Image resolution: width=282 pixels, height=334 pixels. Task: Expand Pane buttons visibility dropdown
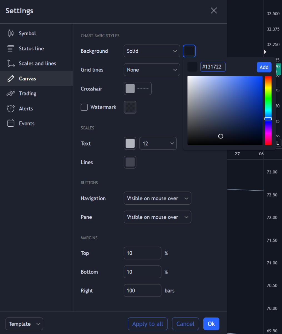157,217
